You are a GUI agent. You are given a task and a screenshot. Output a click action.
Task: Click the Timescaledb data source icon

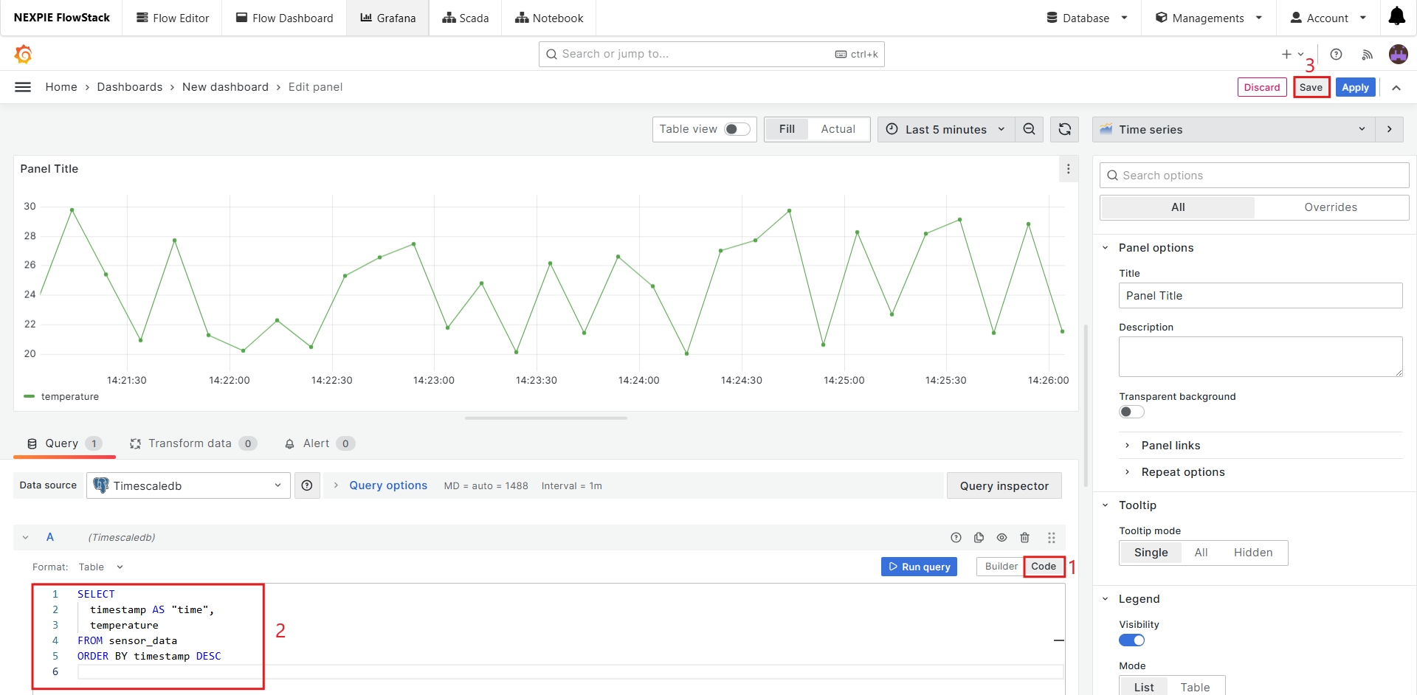click(x=101, y=485)
